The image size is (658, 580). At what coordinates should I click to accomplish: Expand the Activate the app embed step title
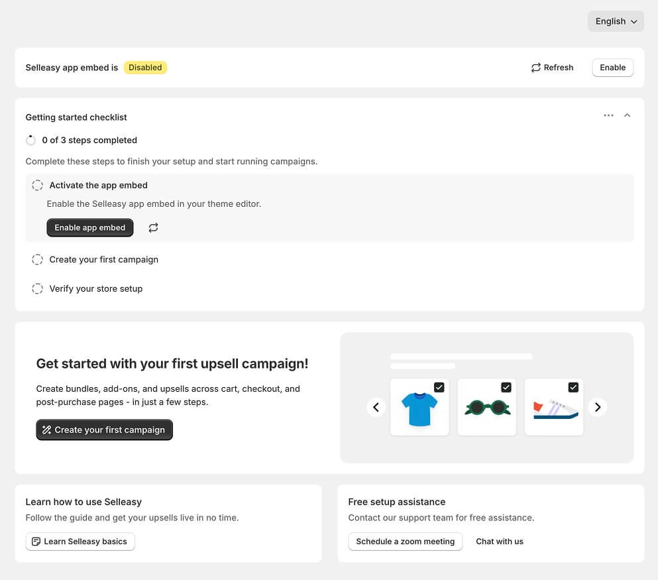(98, 185)
